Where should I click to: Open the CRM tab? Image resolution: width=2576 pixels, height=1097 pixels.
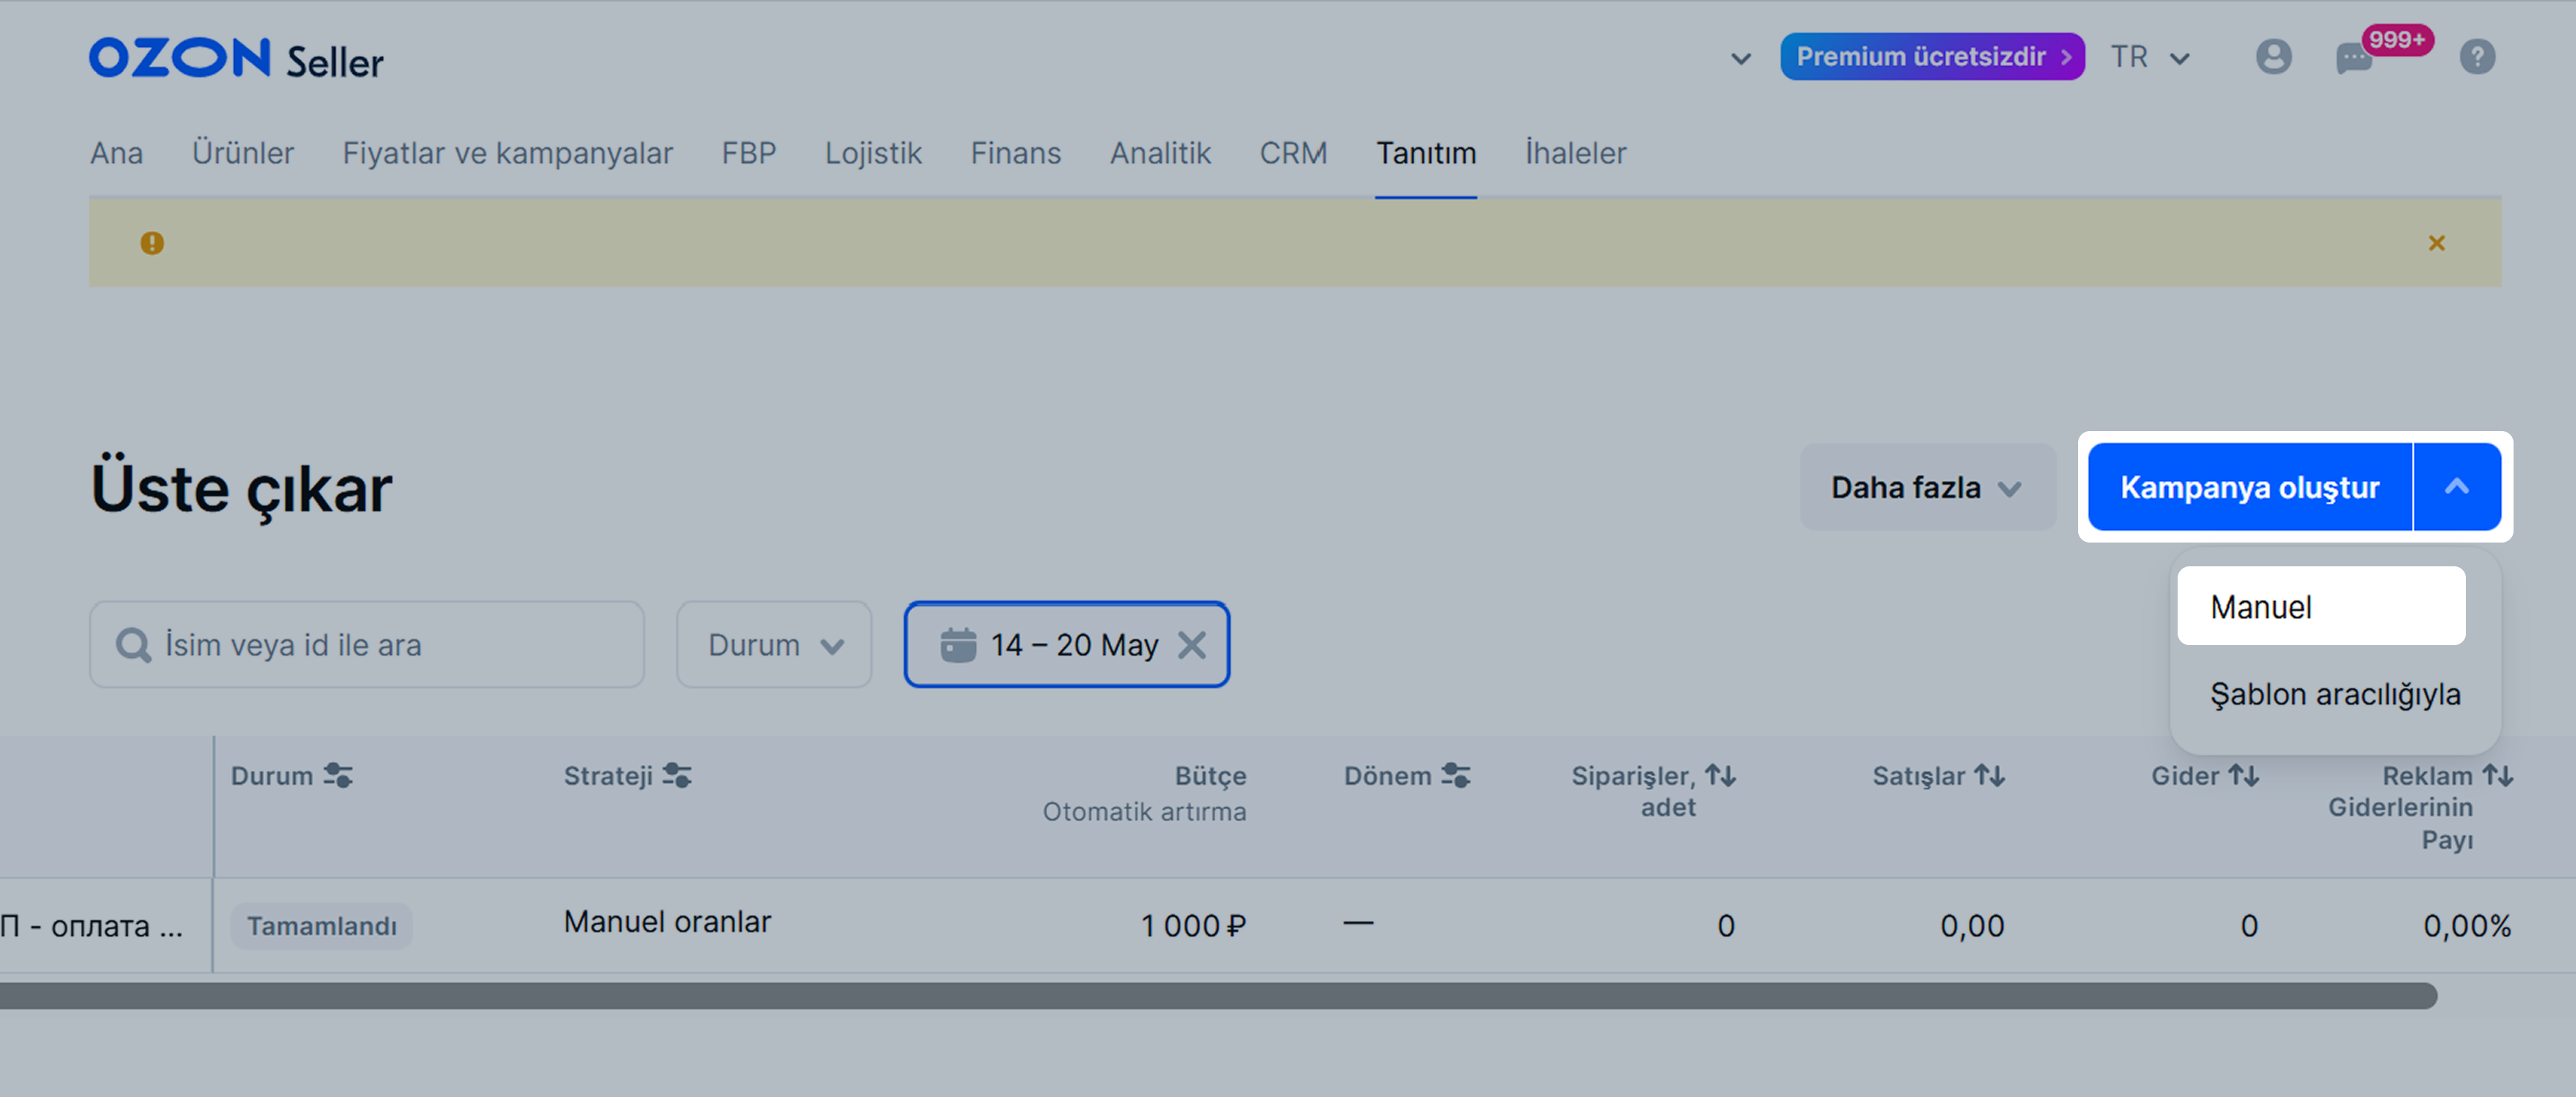(1293, 153)
